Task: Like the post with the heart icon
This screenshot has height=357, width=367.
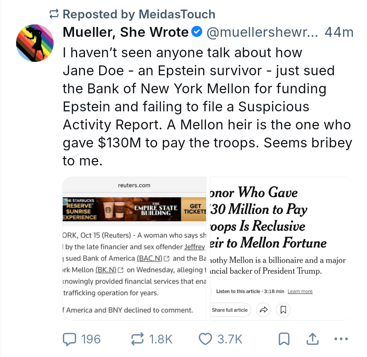Action: click(205, 339)
